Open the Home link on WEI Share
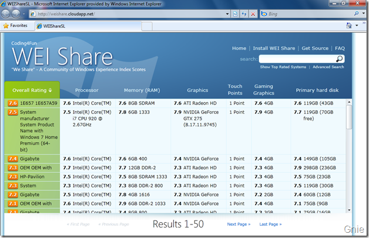 [239, 48]
